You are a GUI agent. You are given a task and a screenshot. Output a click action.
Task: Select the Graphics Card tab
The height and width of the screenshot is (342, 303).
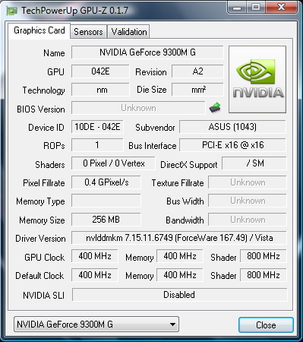[39, 30]
